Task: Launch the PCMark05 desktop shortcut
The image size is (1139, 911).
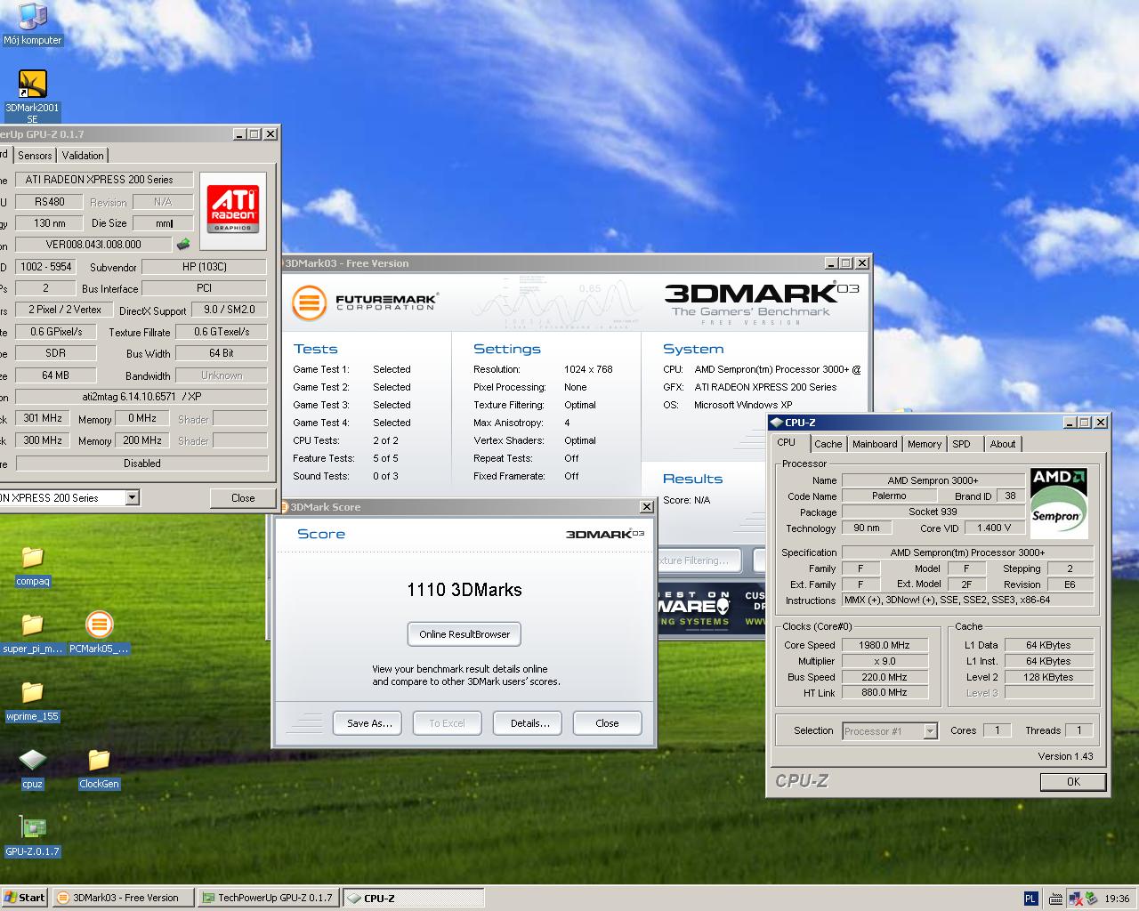Action: (x=99, y=633)
